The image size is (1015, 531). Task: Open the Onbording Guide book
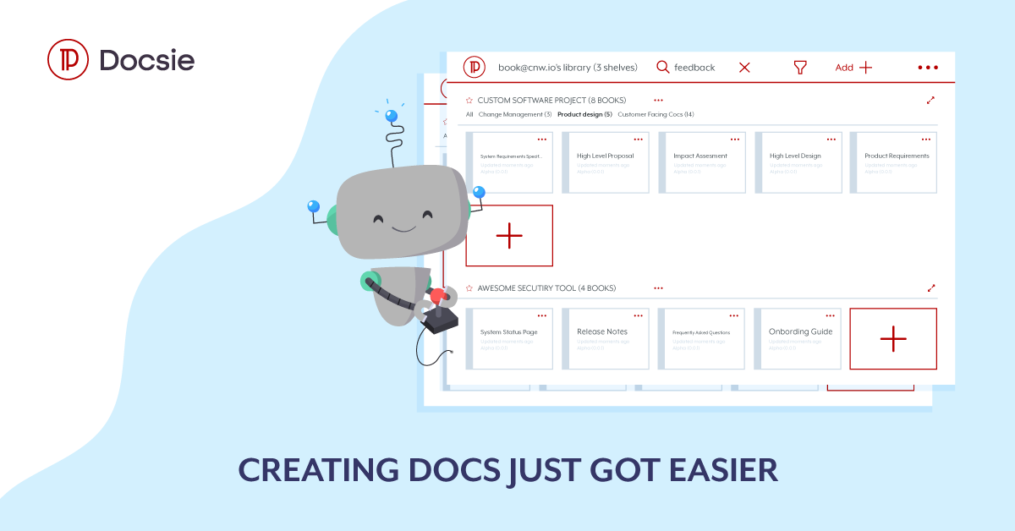pyautogui.click(x=798, y=338)
